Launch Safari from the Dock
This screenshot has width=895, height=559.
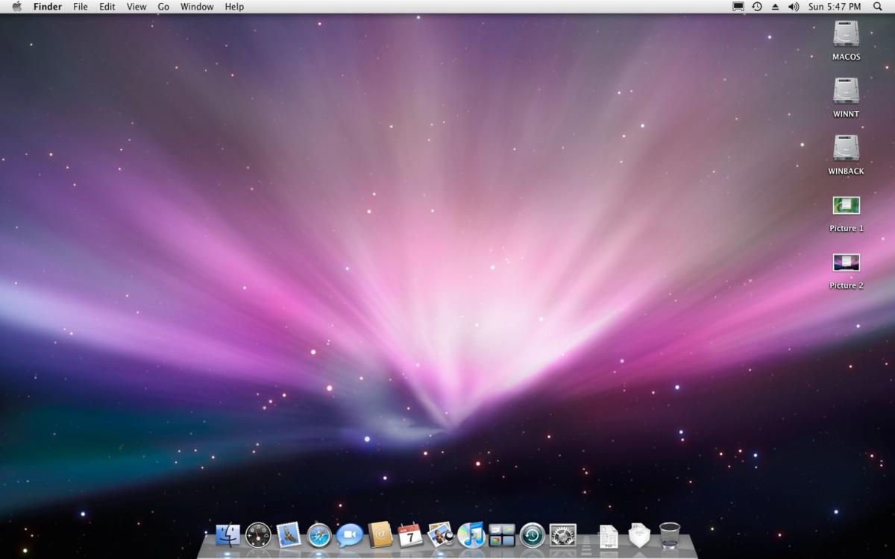click(319, 535)
